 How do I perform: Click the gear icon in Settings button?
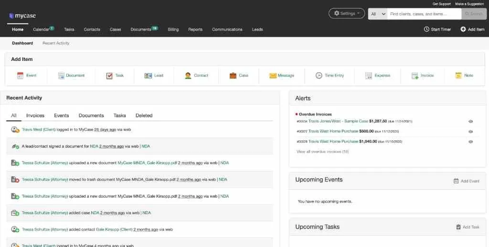[337, 13]
